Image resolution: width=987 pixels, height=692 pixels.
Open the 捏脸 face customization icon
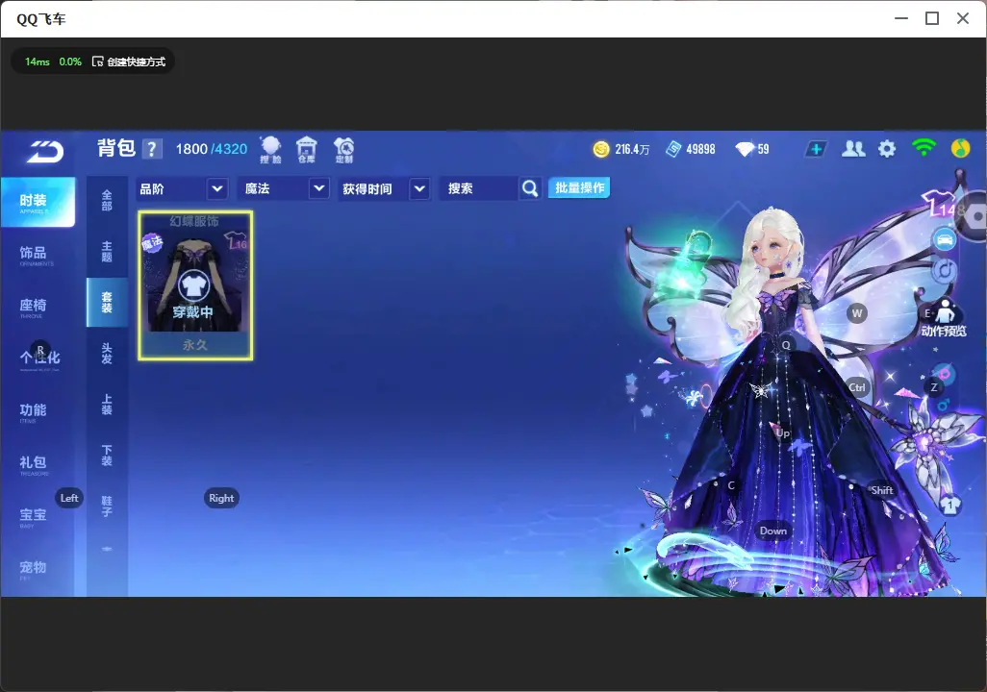[270, 150]
